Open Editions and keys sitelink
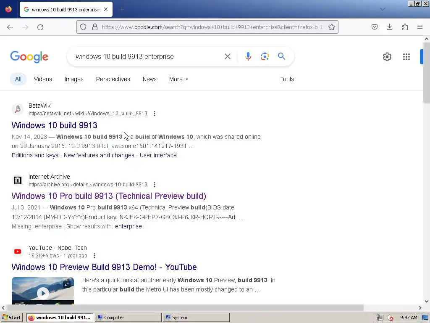This screenshot has height=323, width=430. pyautogui.click(x=35, y=155)
